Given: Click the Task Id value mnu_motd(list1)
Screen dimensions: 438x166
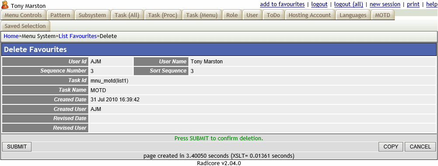Looking at the screenshot, I should [x=109, y=81].
